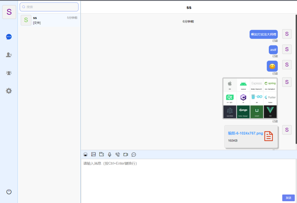
Task: Click 已读 status under the image message
Action: (275, 121)
